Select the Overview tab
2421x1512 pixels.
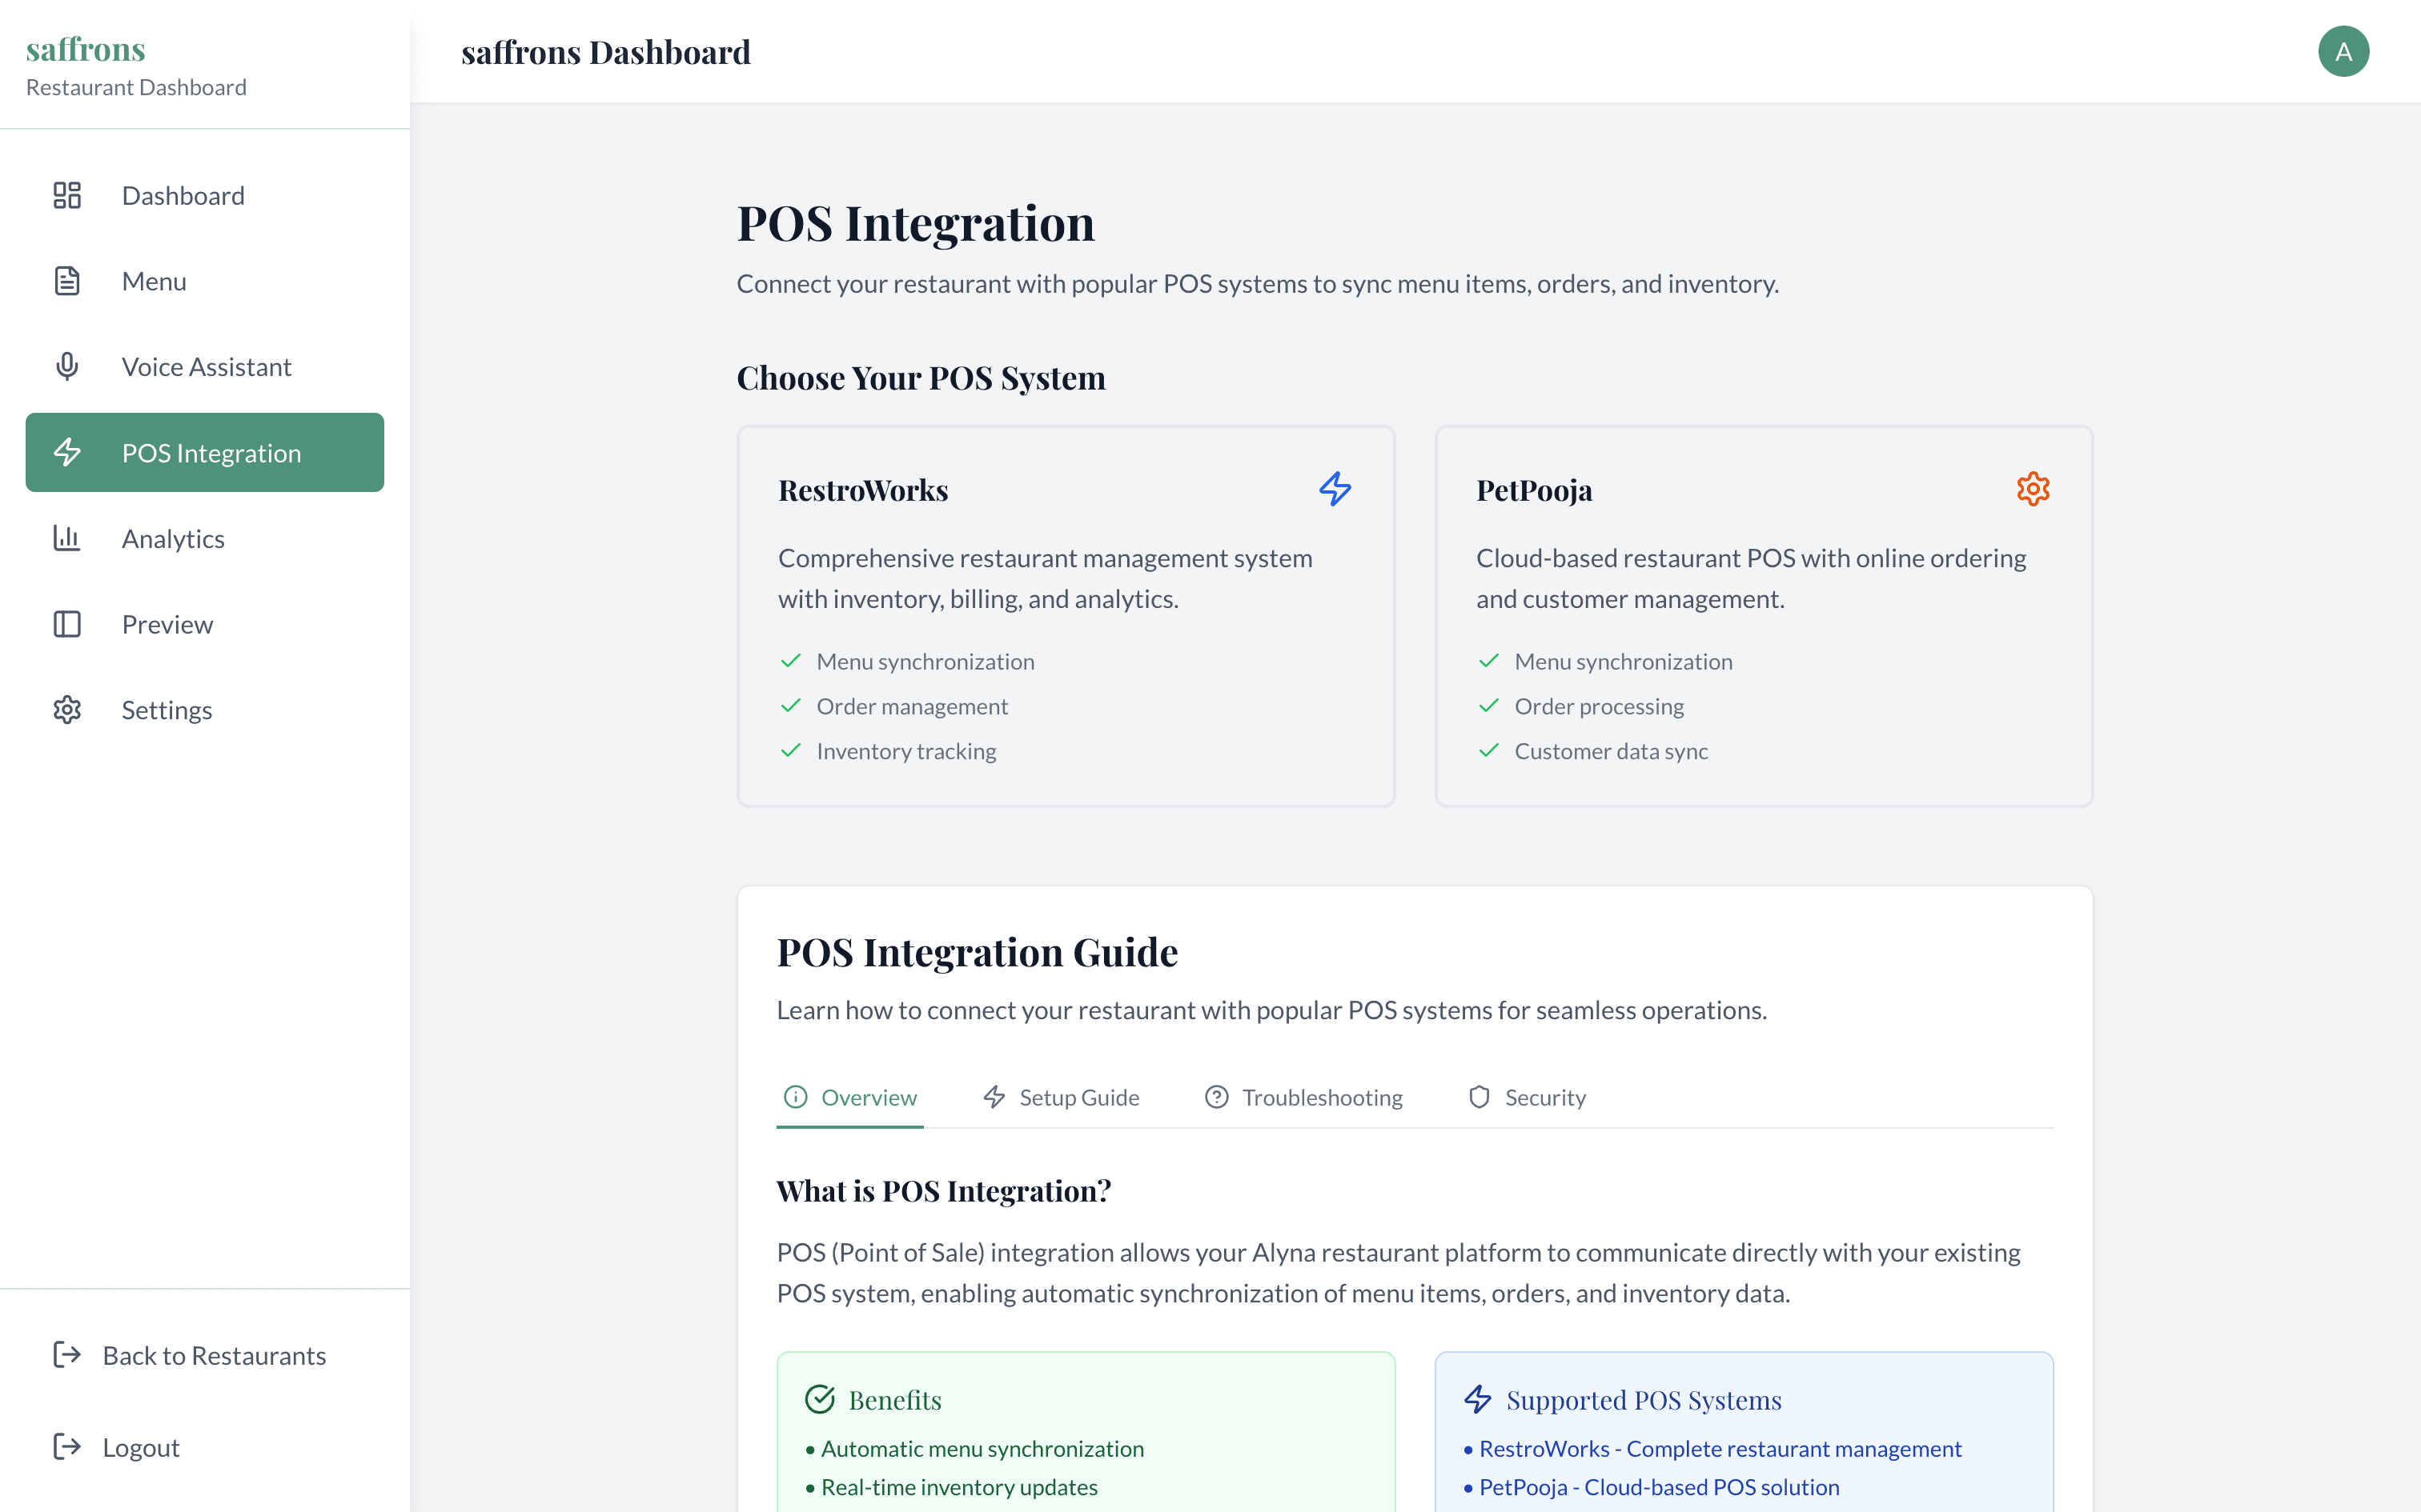pyautogui.click(x=850, y=1097)
